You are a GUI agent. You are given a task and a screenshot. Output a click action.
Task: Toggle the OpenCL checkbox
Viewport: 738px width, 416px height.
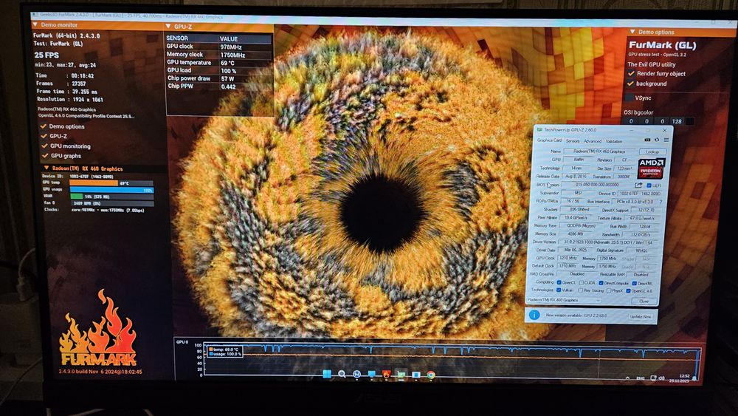point(559,282)
